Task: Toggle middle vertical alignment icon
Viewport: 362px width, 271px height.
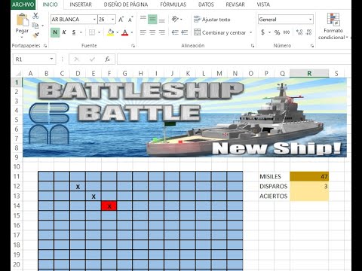Action: 152,20
